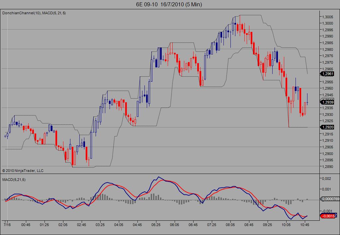Pick the 1,2925 price axis label
Screen dimensions: 340x235
[x=327, y=121]
